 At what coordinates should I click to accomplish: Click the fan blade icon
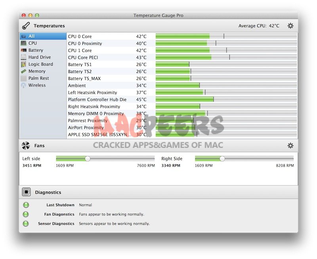point(26,146)
